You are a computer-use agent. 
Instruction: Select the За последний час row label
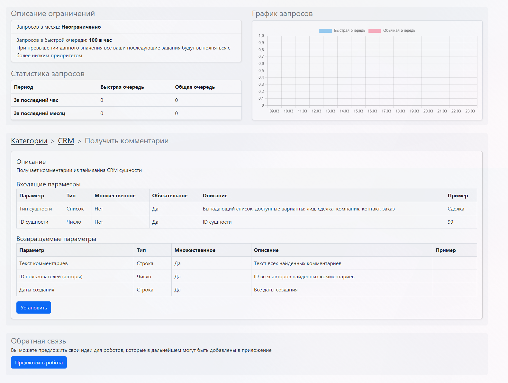(36, 100)
